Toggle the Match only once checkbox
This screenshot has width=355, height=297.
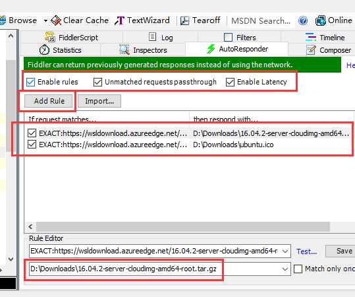click(x=298, y=269)
